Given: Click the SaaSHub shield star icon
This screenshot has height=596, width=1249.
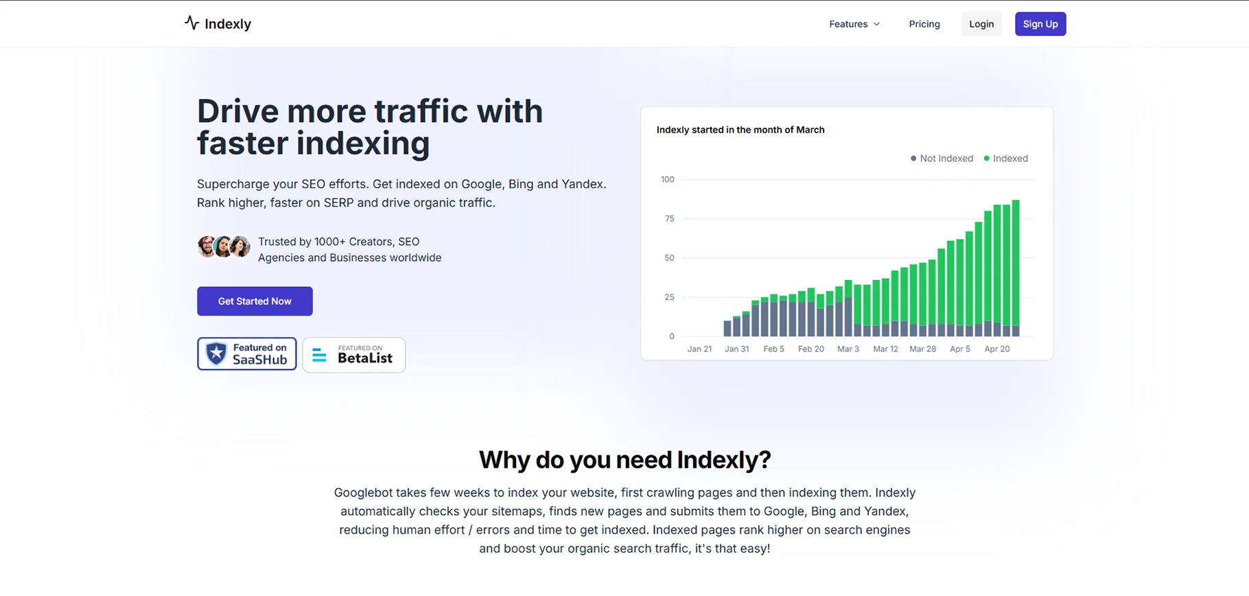Looking at the screenshot, I should pos(216,354).
